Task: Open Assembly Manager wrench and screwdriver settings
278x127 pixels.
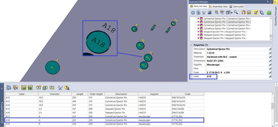Action: point(204,12)
